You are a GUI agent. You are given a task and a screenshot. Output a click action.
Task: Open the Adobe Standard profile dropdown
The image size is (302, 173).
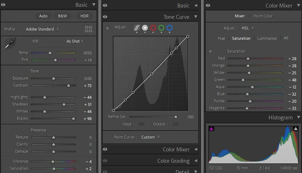pos(42,29)
